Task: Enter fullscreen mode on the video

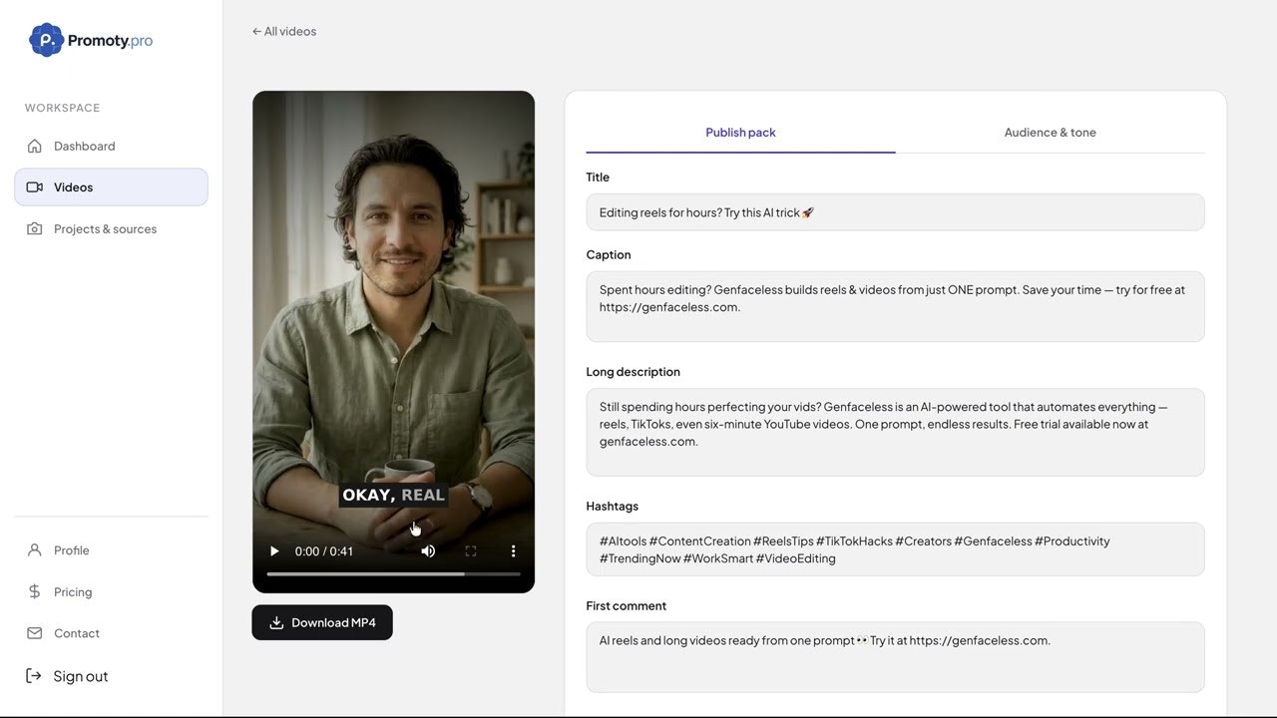Action: click(471, 551)
